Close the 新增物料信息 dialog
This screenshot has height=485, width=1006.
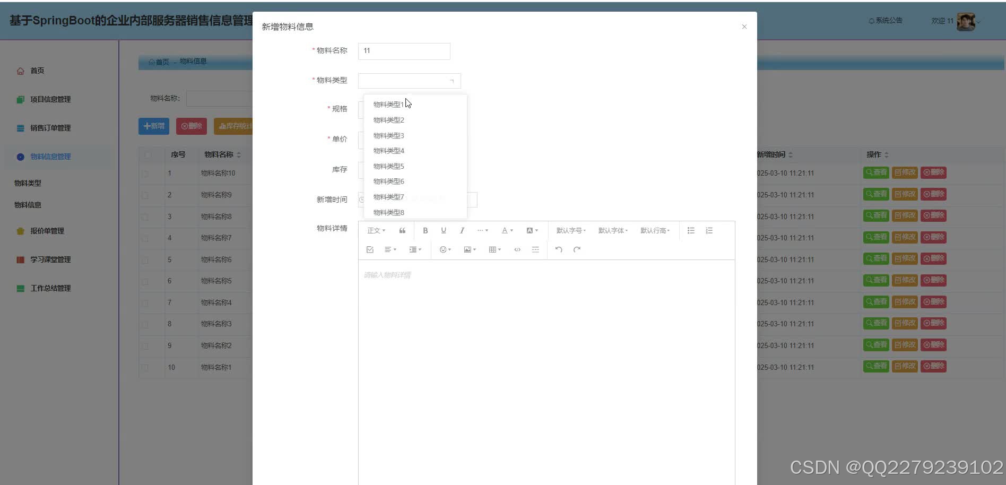tap(744, 27)
